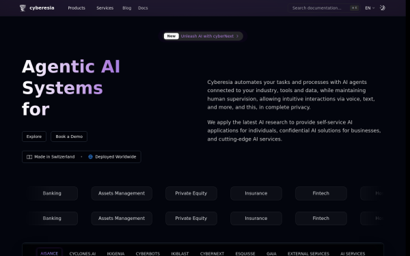The image size is (410, 256).
Task: Select Assets Management chip in second row
Action: coord(122,218)
